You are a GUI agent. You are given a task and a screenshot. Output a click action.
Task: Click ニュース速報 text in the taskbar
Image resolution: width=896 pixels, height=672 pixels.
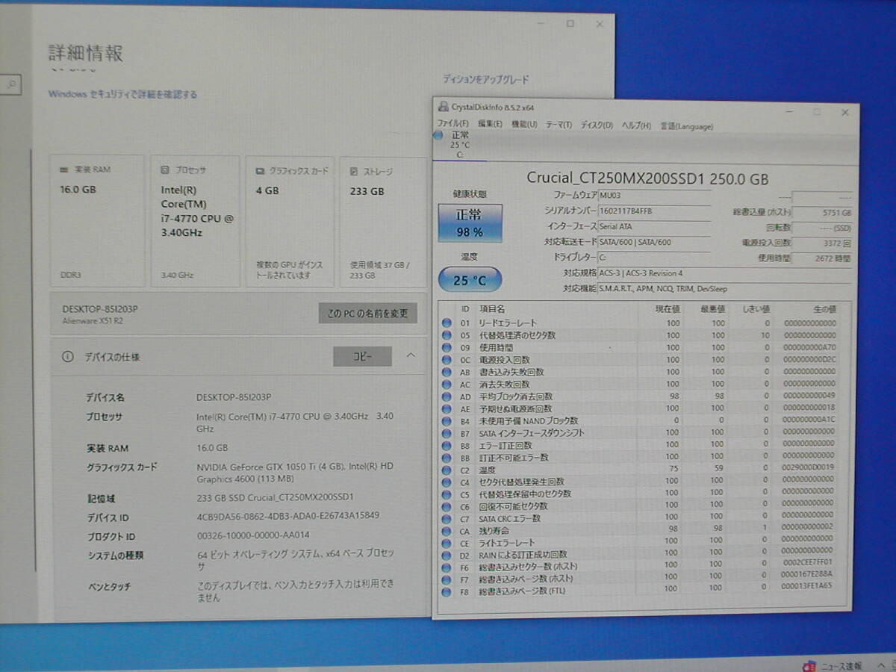coord(840,666)
